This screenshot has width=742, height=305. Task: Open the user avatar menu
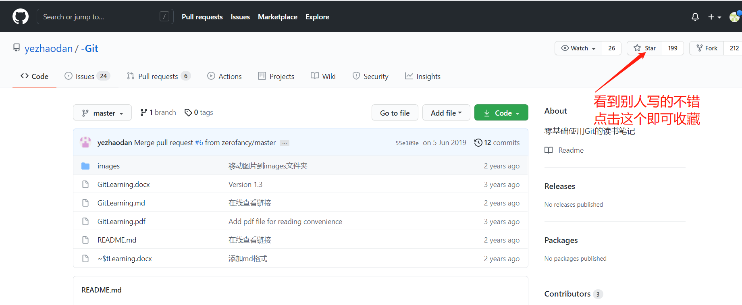click(735, 17)
